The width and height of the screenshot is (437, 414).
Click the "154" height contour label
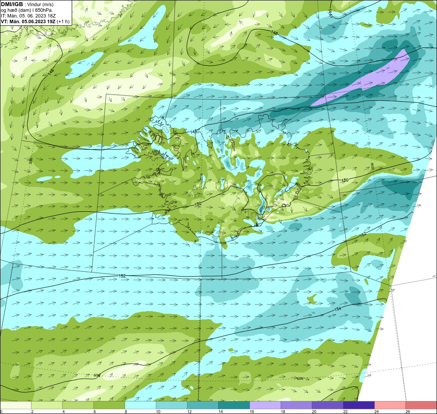[x=337, y=309]
